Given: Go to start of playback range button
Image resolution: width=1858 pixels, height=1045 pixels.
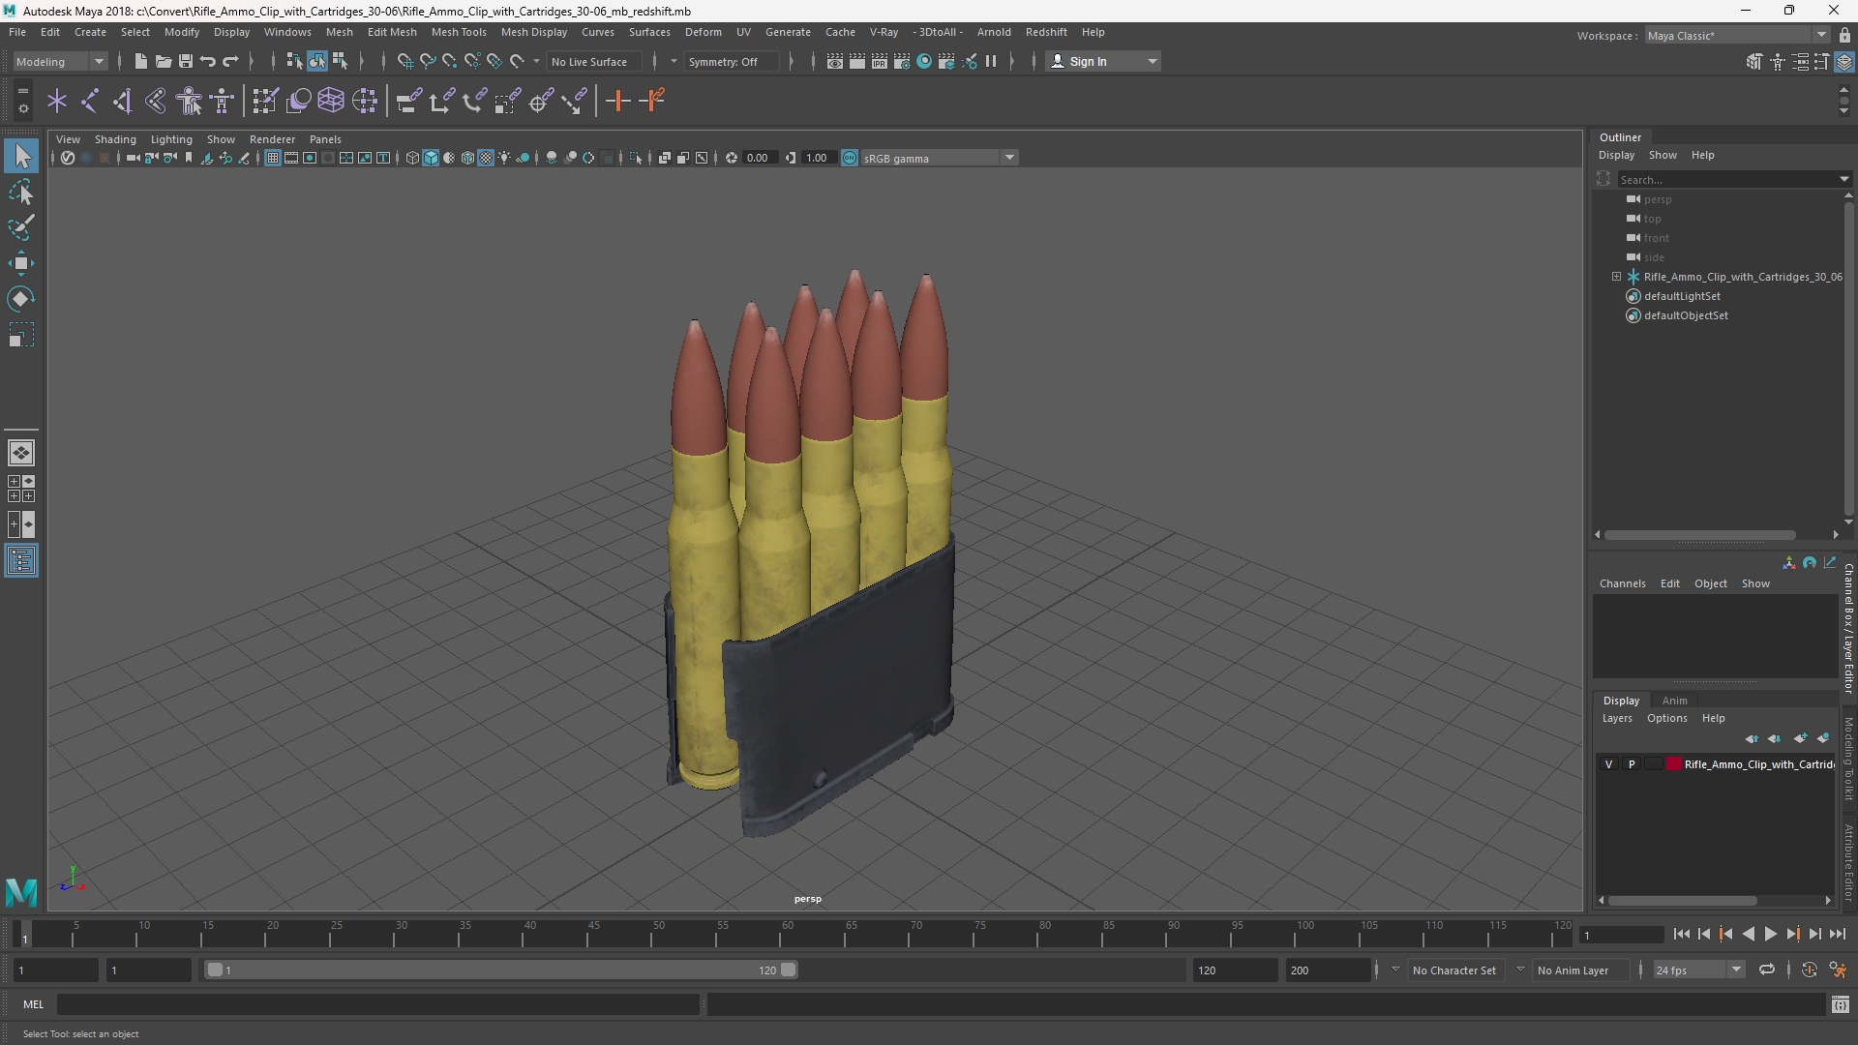Looking at the screenshot, I should (x=1682, y=934).
